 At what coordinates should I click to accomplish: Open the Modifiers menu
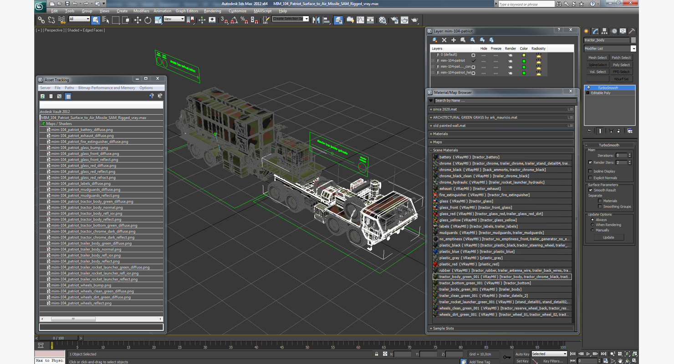[x=141, y=11]
